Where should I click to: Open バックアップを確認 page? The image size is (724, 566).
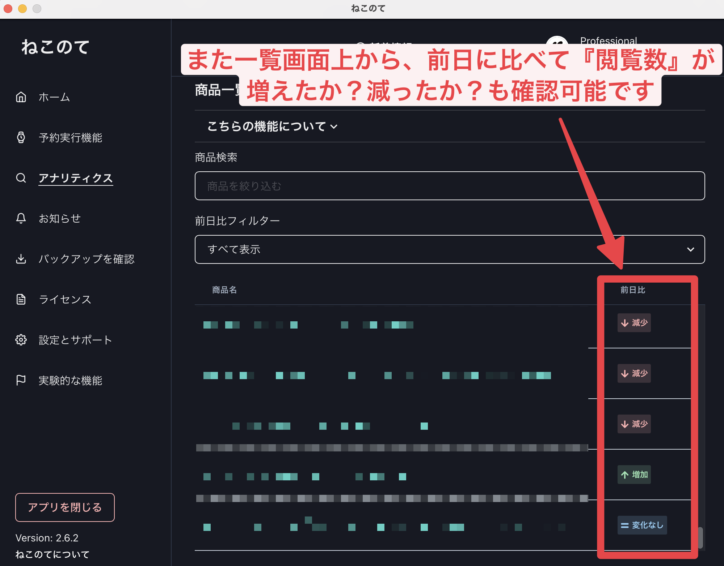click(x=87, y=259)
